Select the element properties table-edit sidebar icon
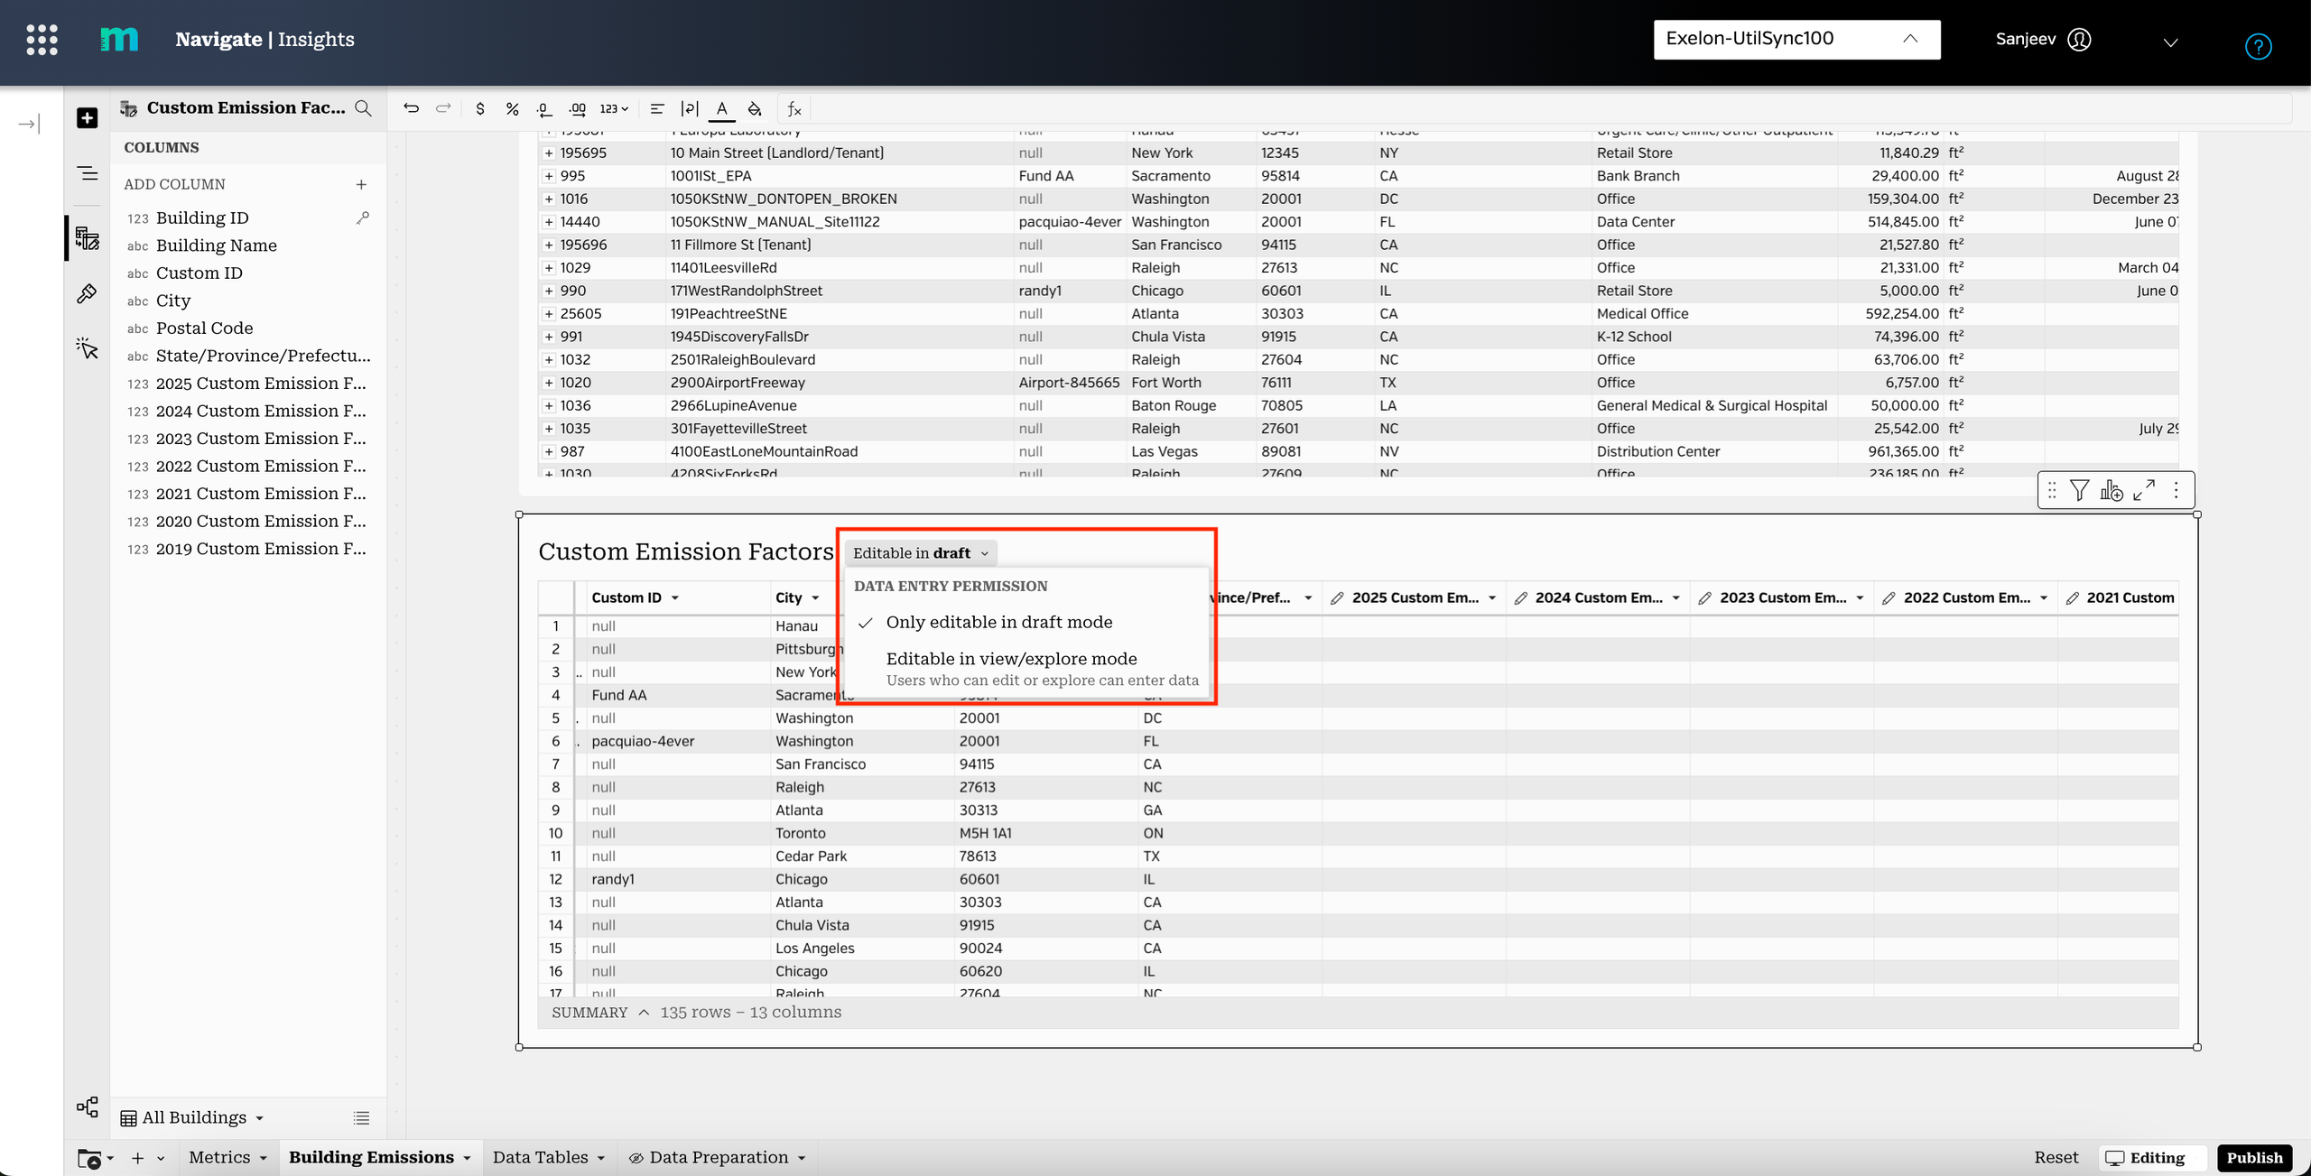Viewport: 2311px width, 1176px height. [88, 238]
